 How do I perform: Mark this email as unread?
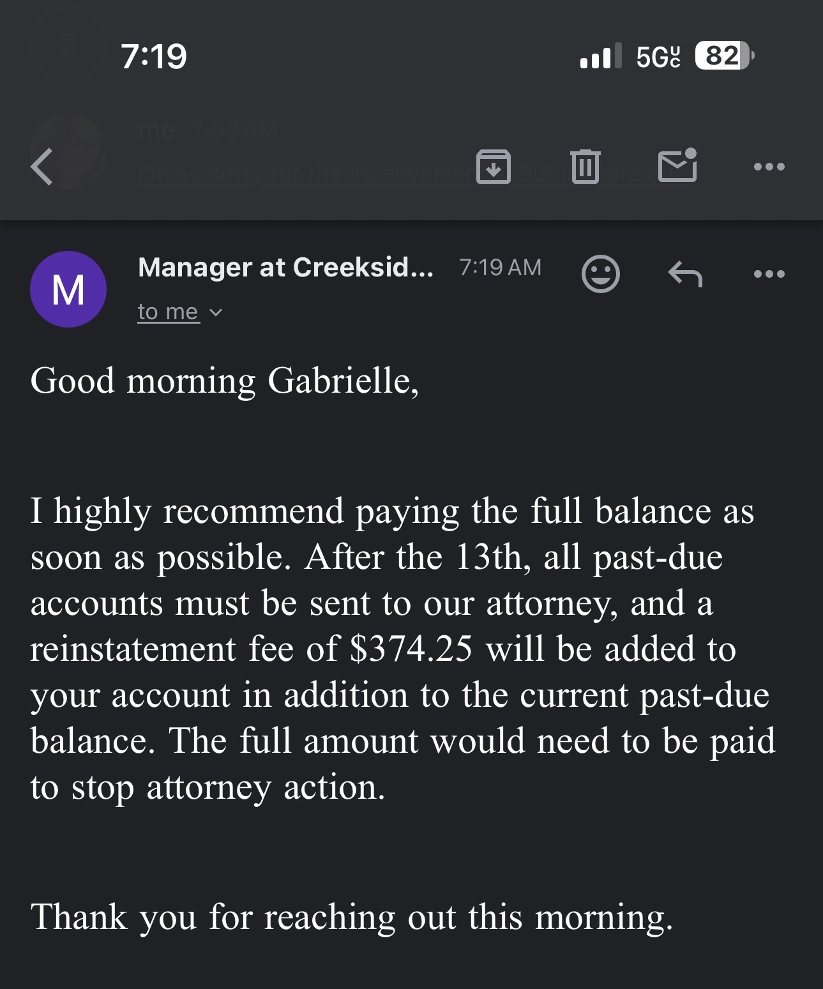click(x=677, y=165)
